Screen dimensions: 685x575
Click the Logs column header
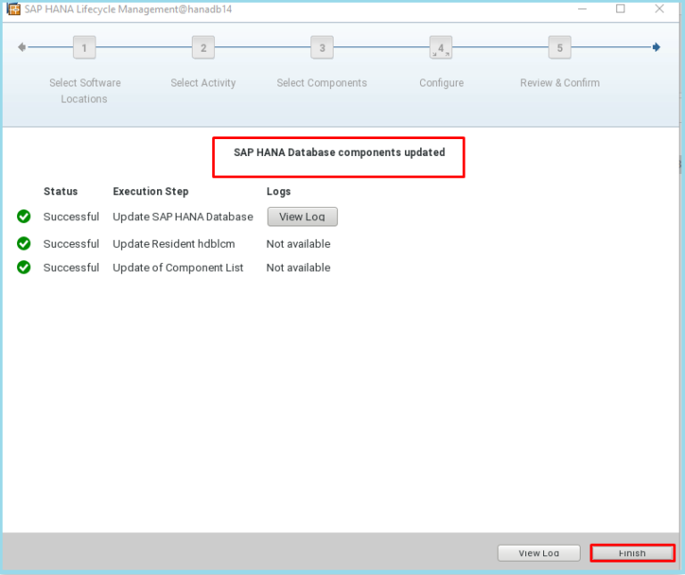pyautogui.click(x=278, y=192)
